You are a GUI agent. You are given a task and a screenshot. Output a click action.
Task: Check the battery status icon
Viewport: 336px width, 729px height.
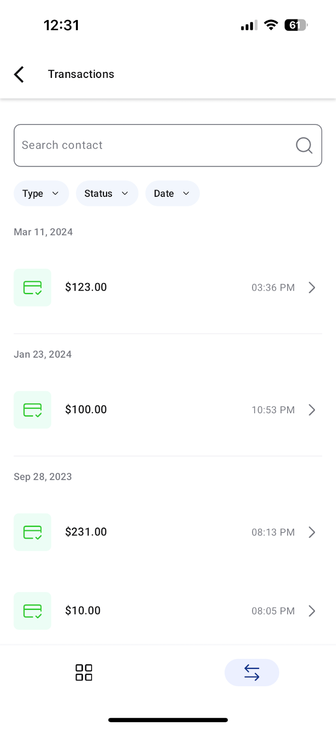(x=295, y=25)
